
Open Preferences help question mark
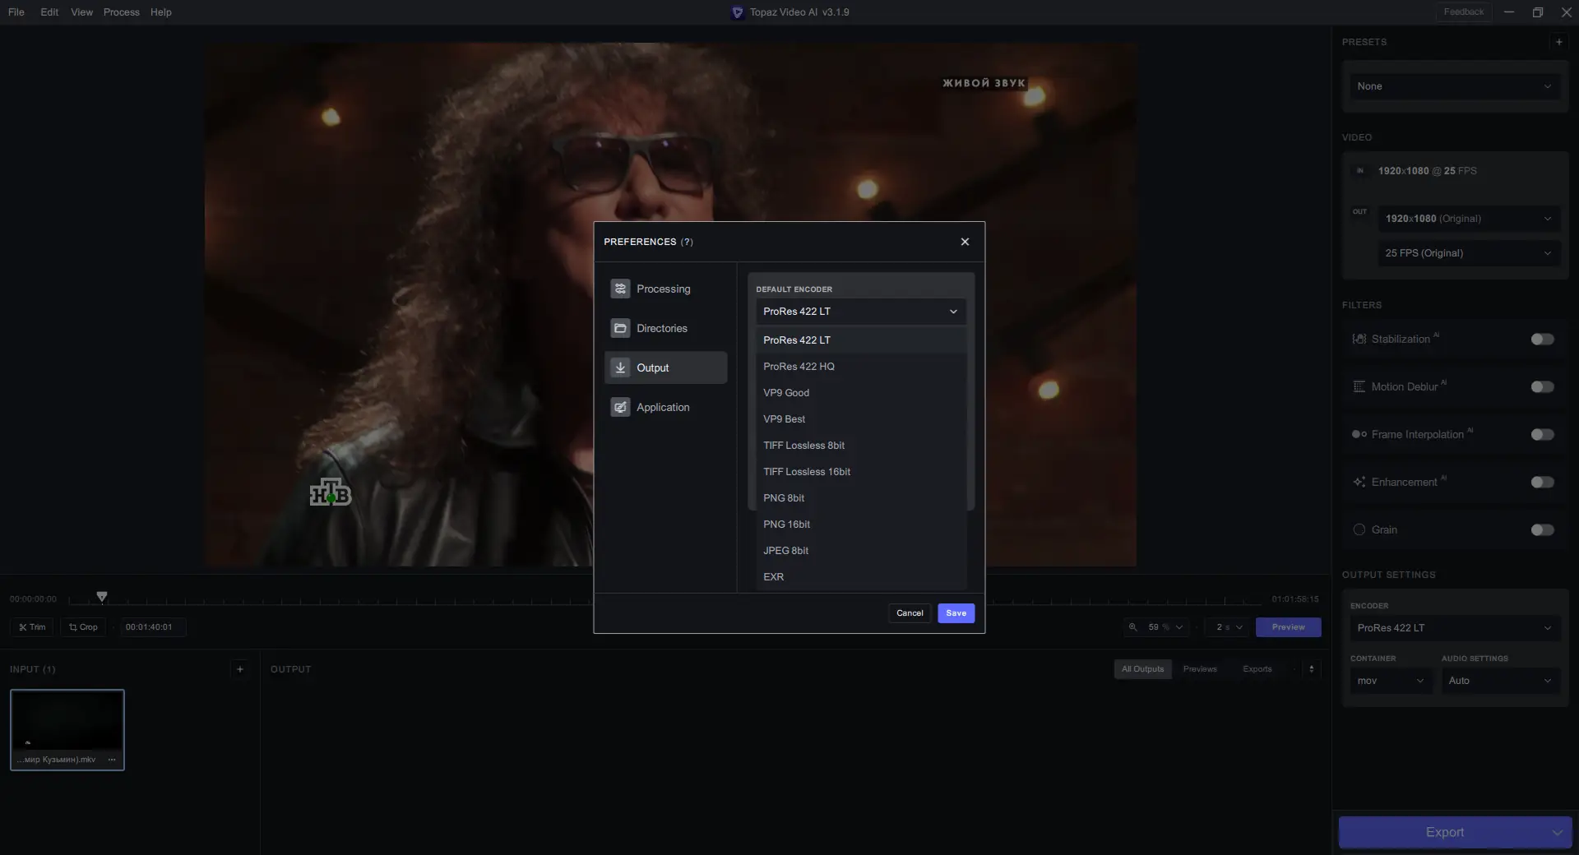pos(687,242)
